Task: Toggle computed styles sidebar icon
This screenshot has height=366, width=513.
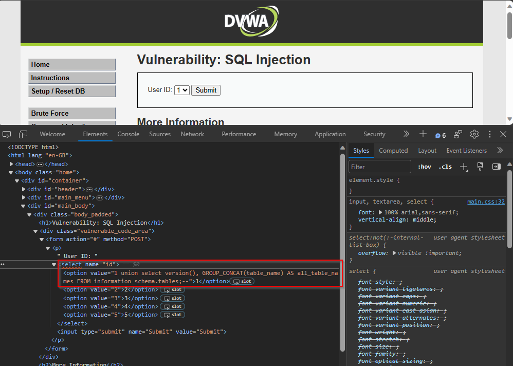Action: 496,167
